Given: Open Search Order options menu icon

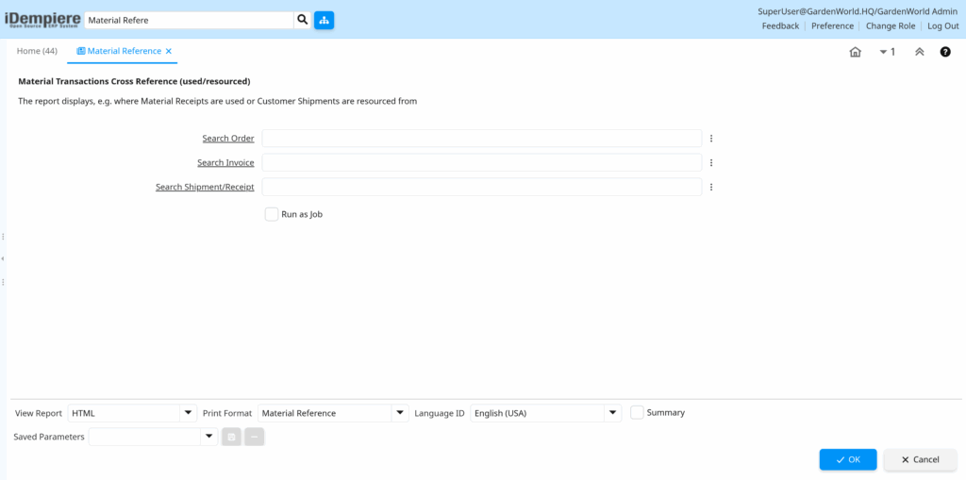Looking at the screenshot, I should coord(711,139).
